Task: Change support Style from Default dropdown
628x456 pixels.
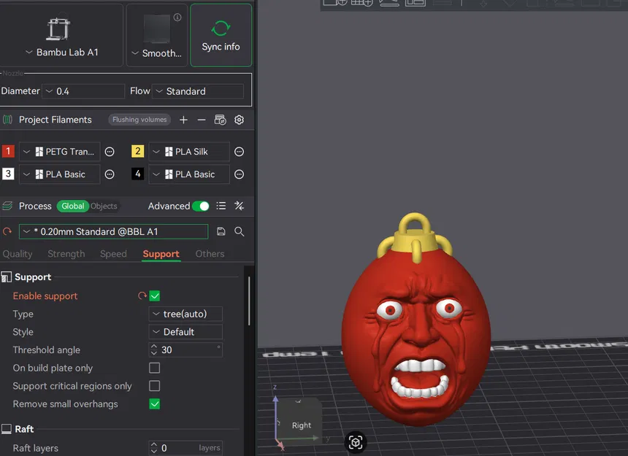Action: pyautogui.click(x=185, y=331)
